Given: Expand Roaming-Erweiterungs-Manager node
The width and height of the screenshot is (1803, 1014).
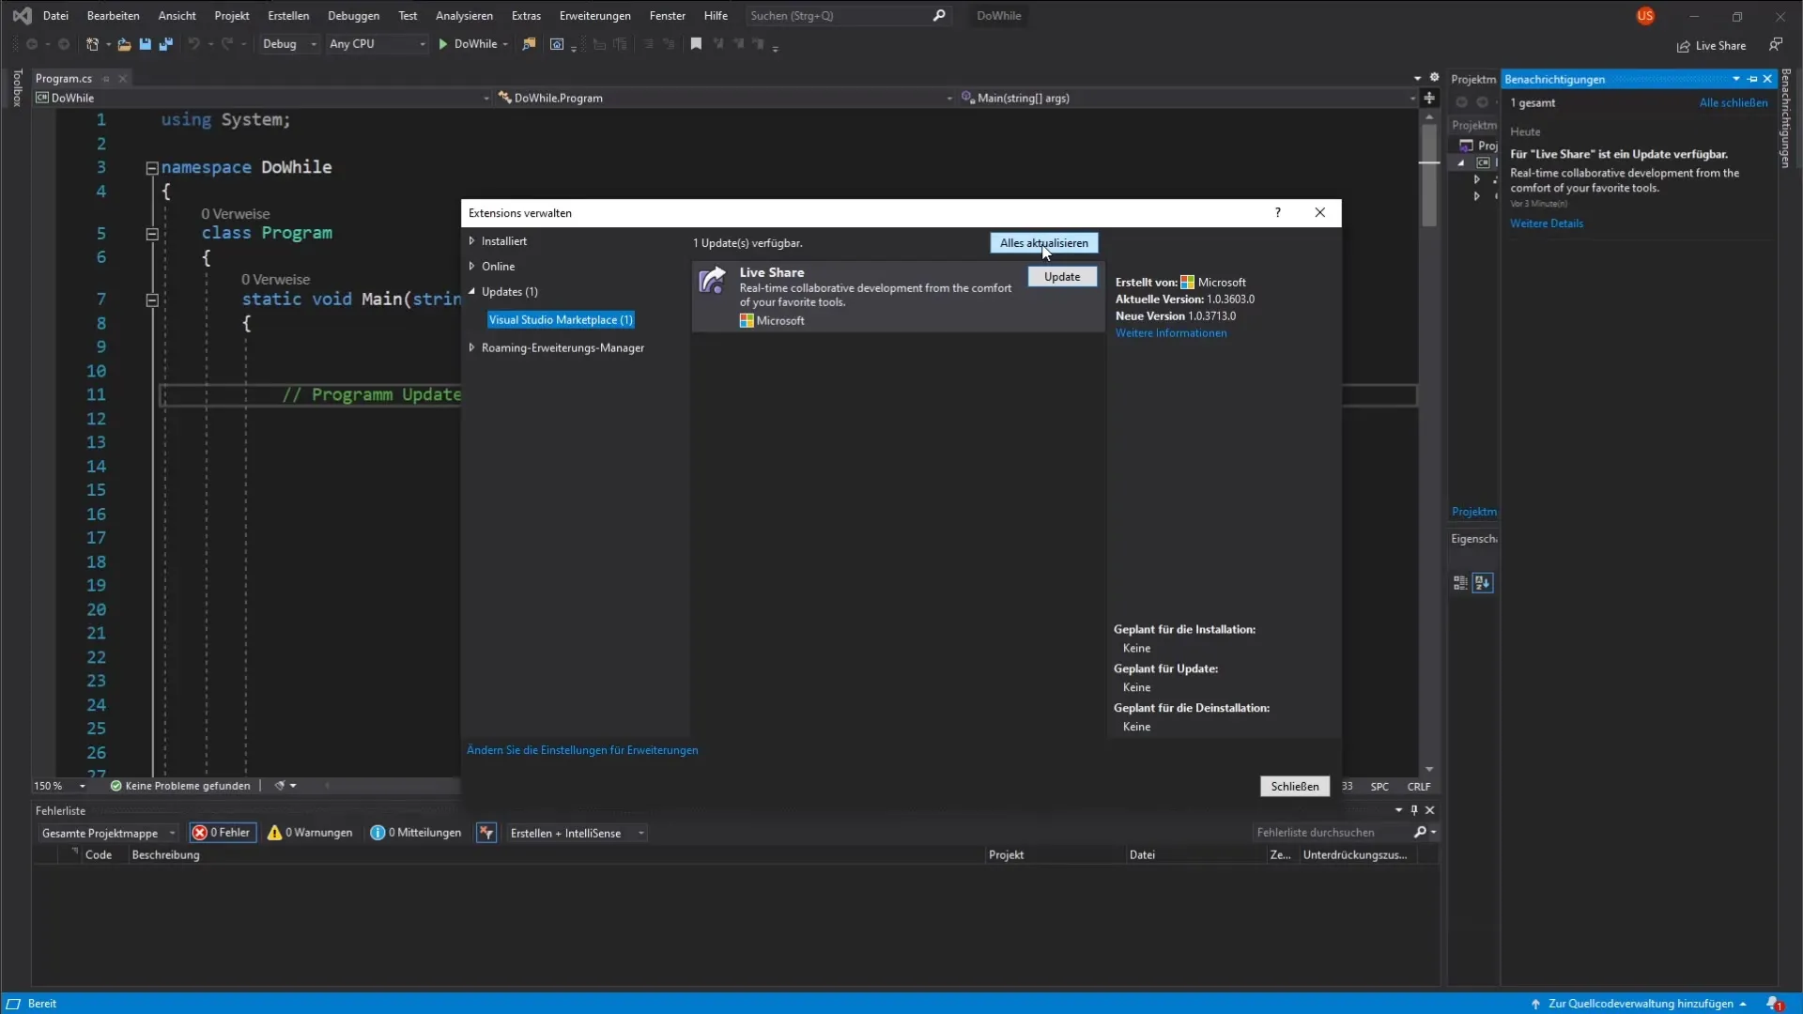Looking at the screenshot, I should click(x=471, y=348).
